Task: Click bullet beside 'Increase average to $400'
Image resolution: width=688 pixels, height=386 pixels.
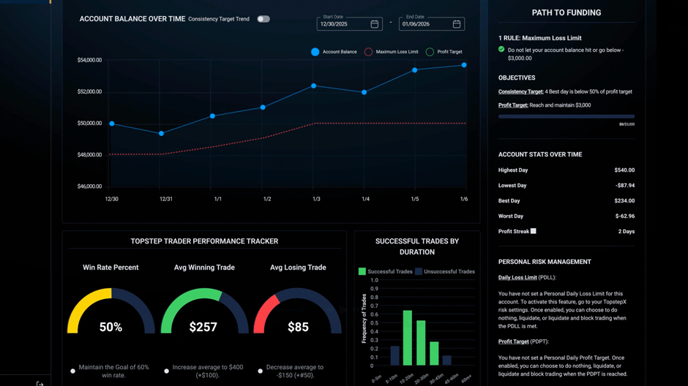Action: [x=166, y=371]
